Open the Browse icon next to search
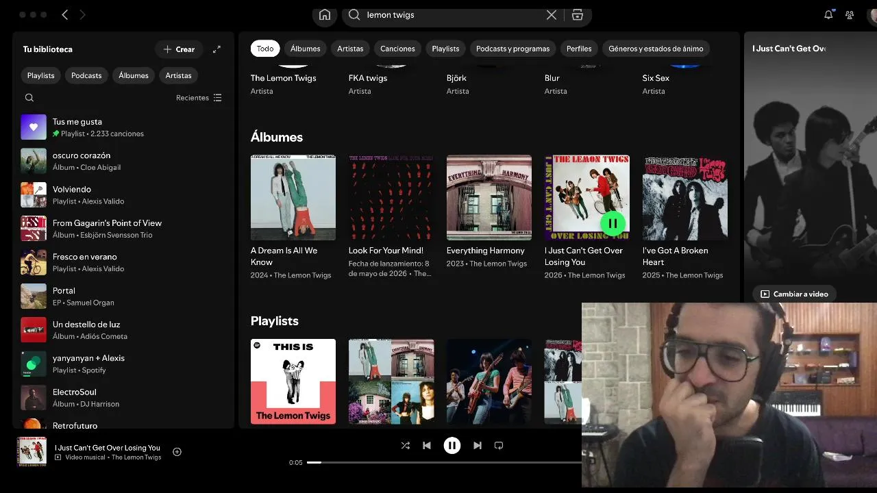 point(578,15)
